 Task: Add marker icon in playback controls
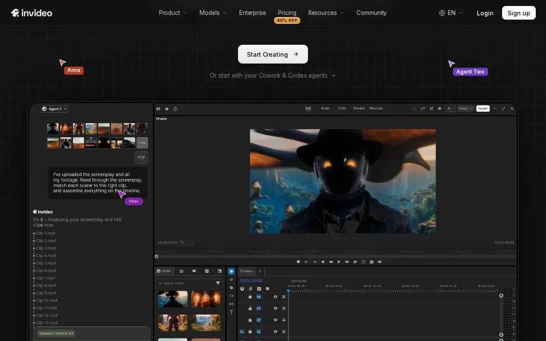(298, 262)
